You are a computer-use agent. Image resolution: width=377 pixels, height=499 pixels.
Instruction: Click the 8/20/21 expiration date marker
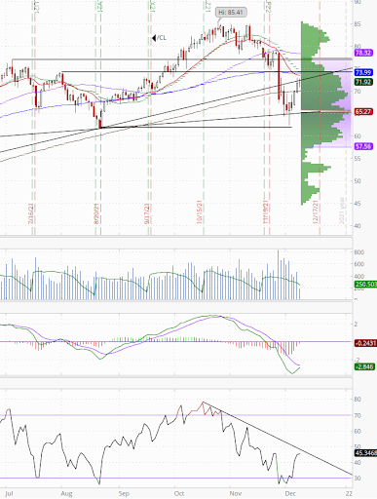tap(96, 213)
